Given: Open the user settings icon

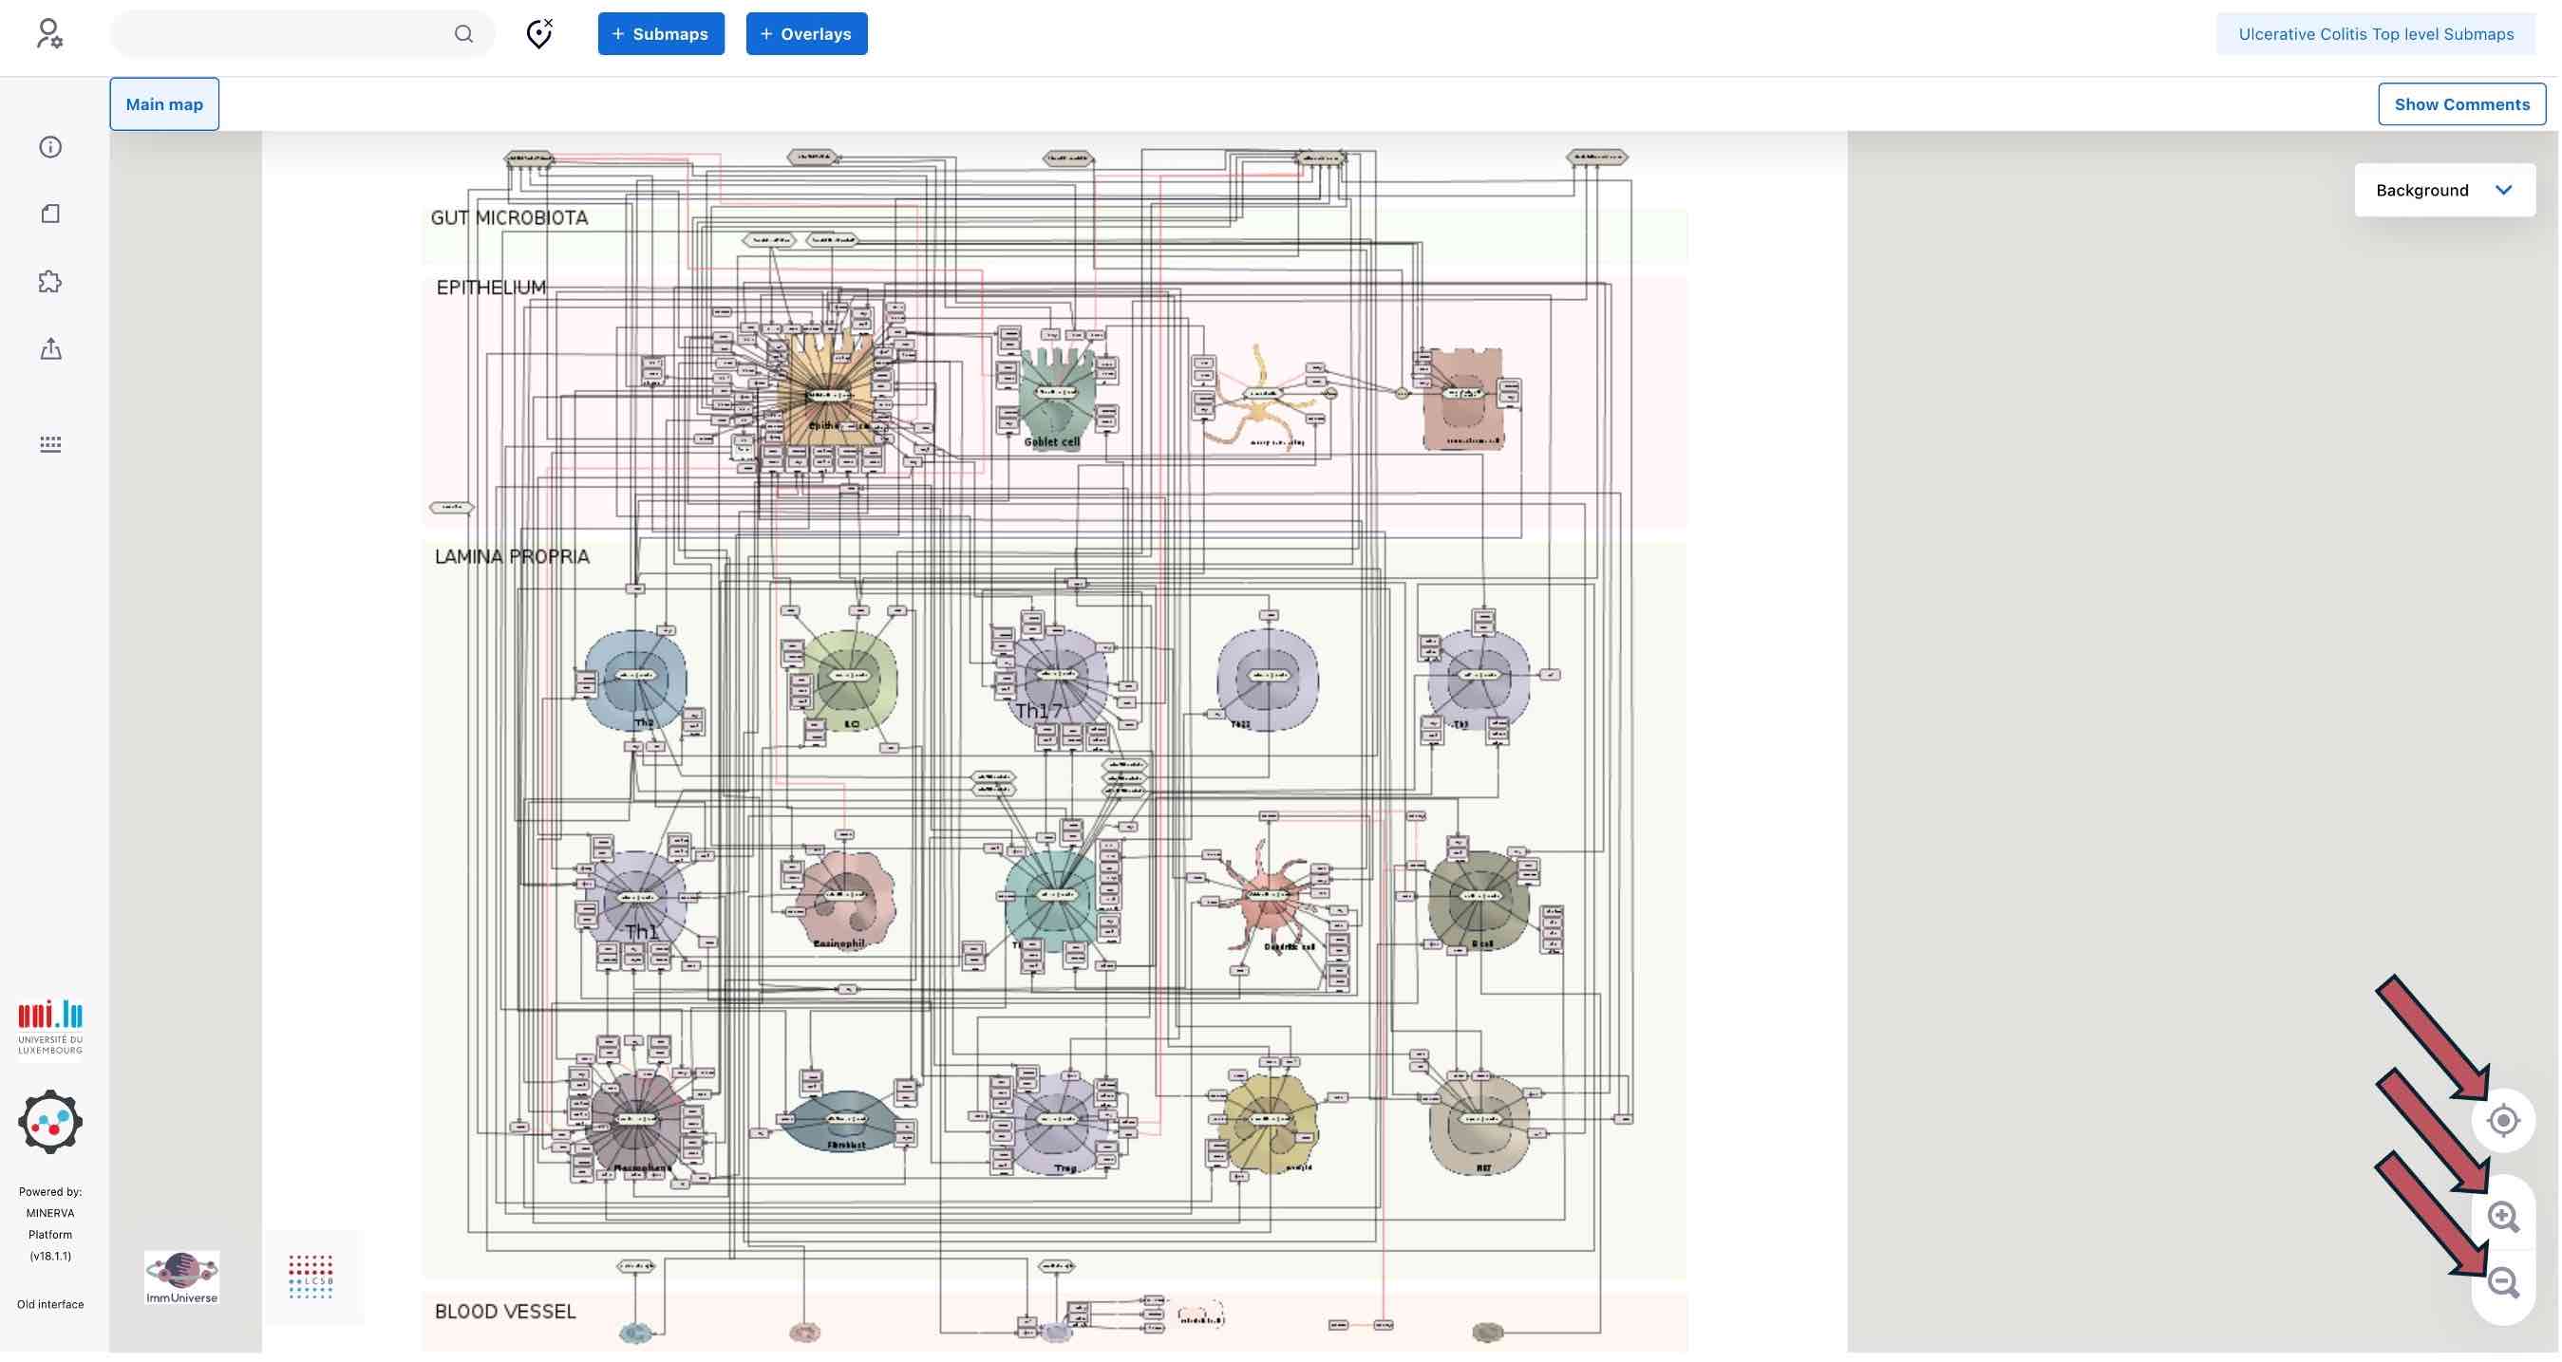Looking at the screenshot, I should tap(48, 34).
